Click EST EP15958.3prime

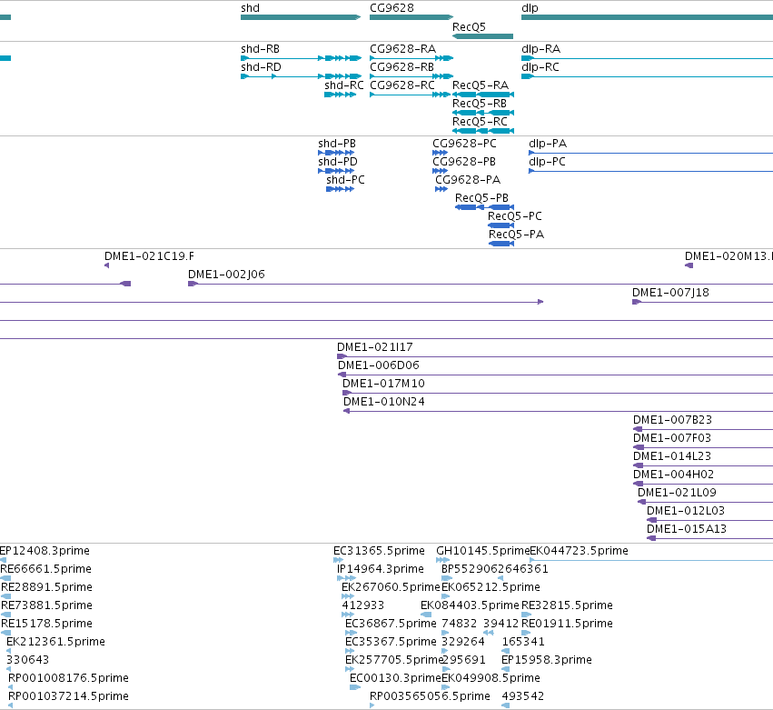(x=505, y=669)
